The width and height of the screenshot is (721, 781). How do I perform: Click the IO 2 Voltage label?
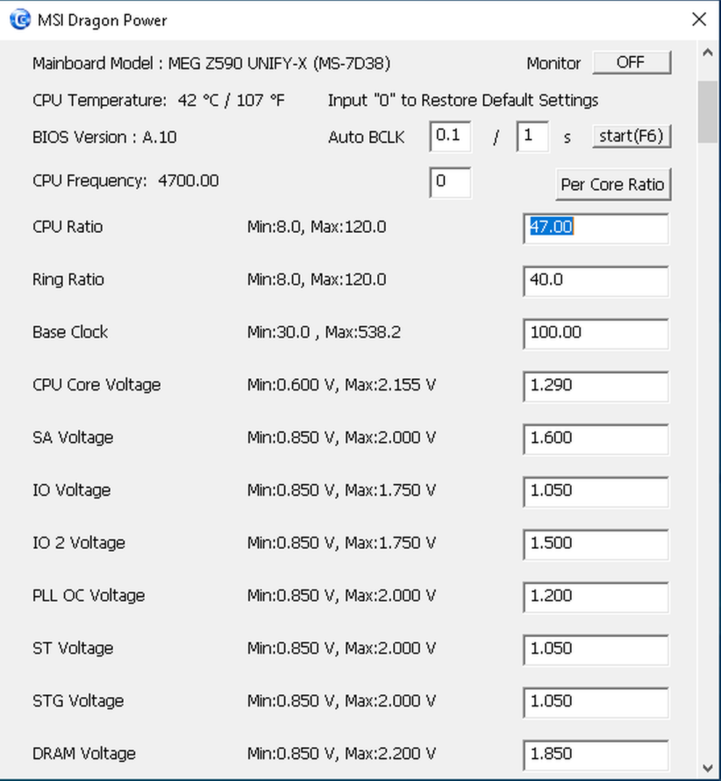point(79,542)
